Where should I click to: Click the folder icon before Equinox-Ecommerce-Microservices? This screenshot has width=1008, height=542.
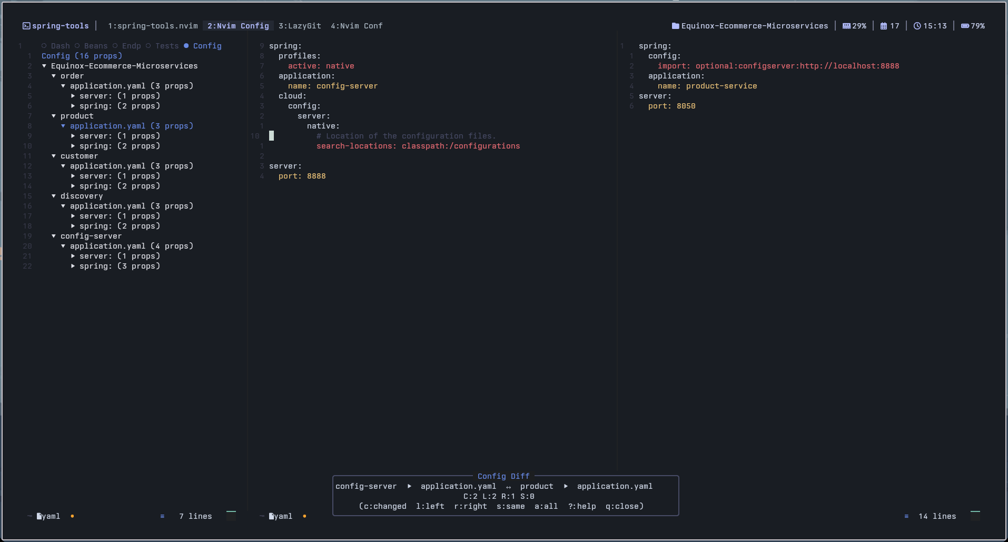(x=675, y=26)
